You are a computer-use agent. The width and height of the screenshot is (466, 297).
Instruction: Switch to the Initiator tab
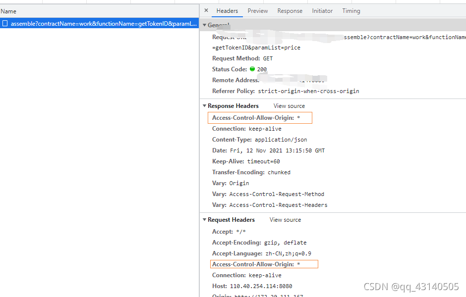[322, 11]
